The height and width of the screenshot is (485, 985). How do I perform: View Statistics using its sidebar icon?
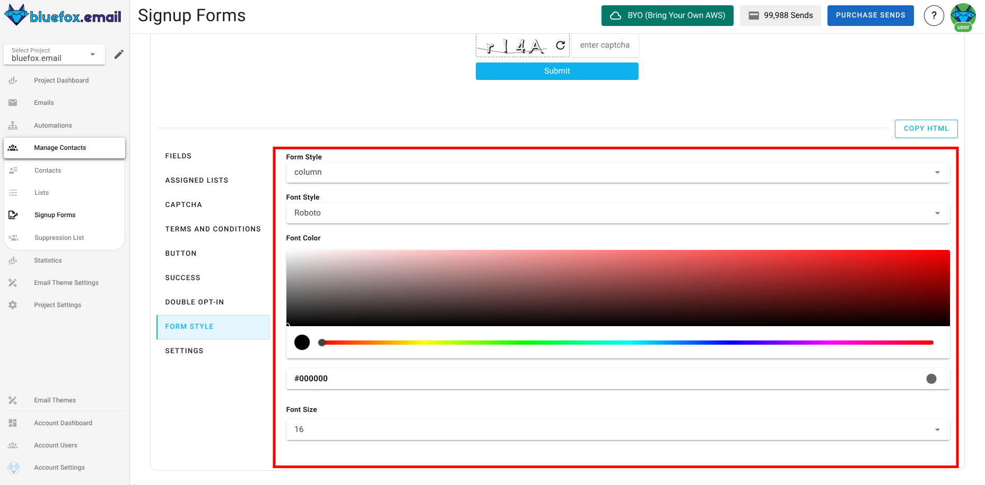[13, 260]
